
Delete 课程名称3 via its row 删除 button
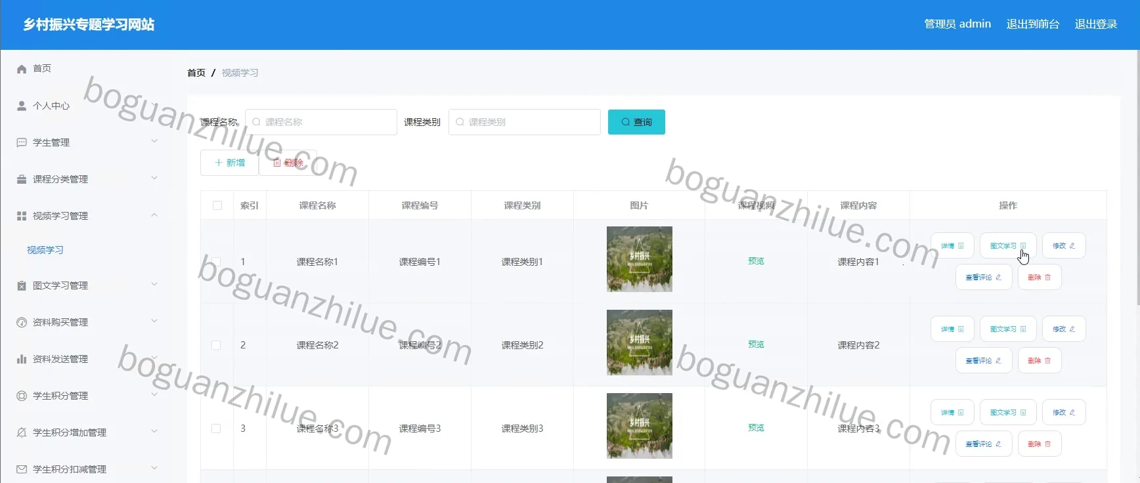tap(1040, 444)
